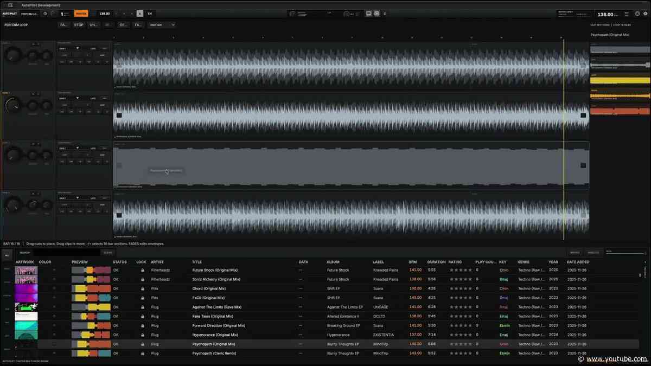
Task: Click the left handle square on second track clip
Action: [x=119, y=115]
